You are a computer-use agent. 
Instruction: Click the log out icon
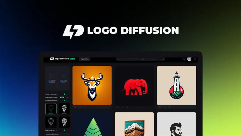point(195,59)
